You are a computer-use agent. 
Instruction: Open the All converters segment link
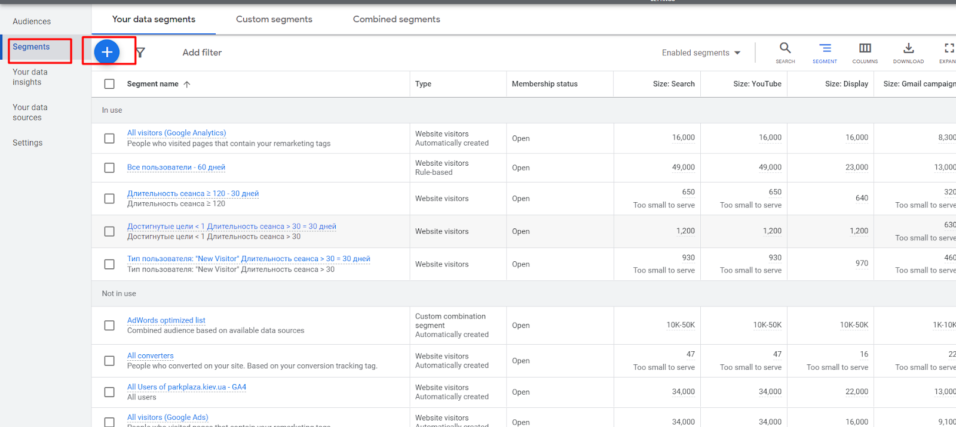tap(150, 356)
